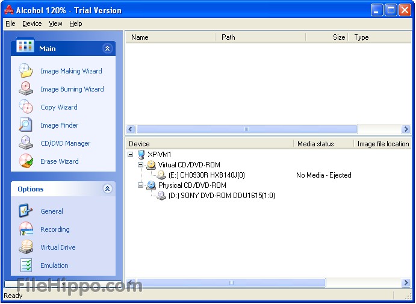
Task: Click image list scrollbar left arrow
Action: (130, 129)
